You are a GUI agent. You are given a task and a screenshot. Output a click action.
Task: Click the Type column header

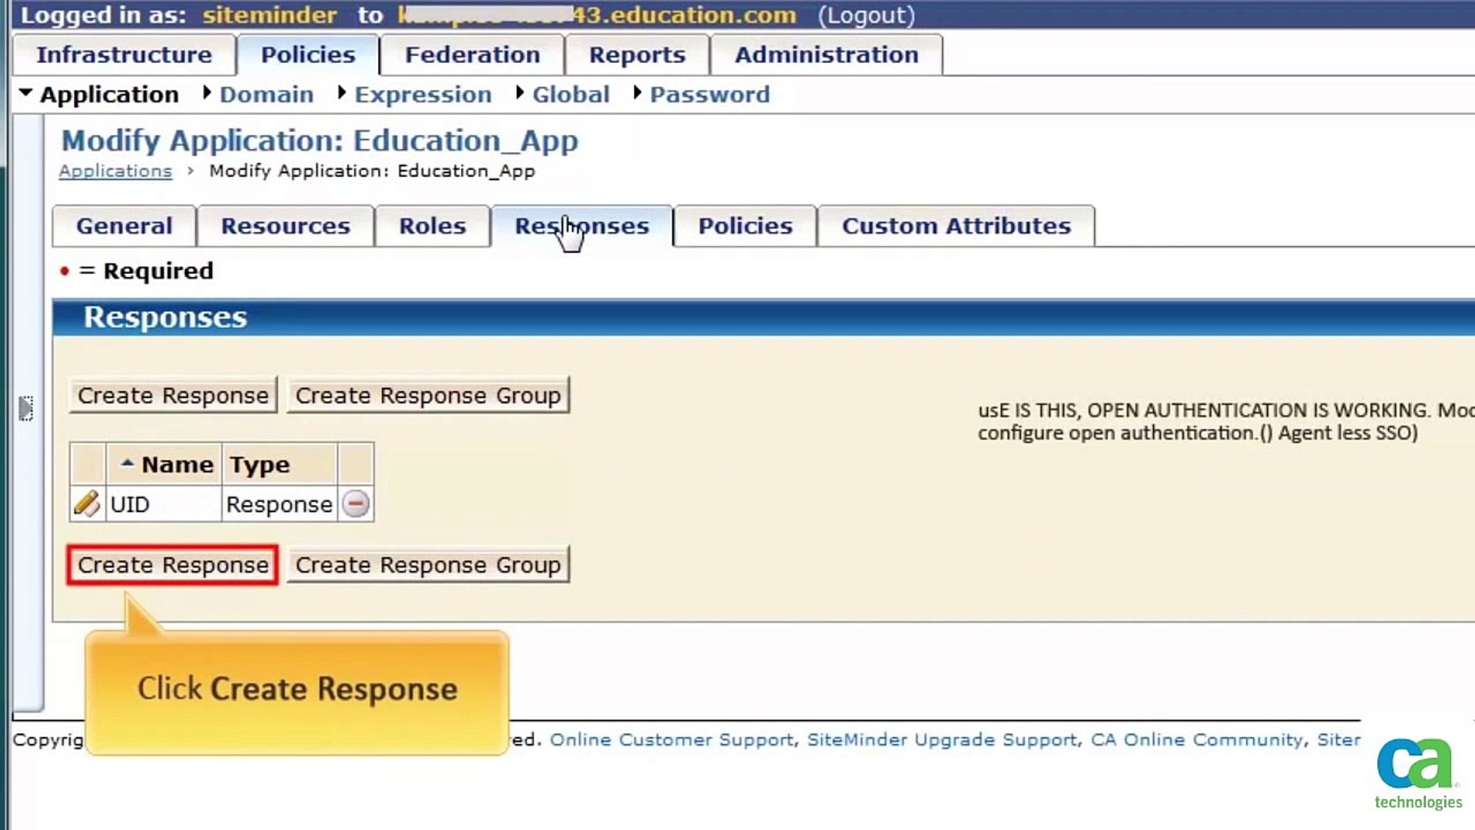(x=260, y=464)
